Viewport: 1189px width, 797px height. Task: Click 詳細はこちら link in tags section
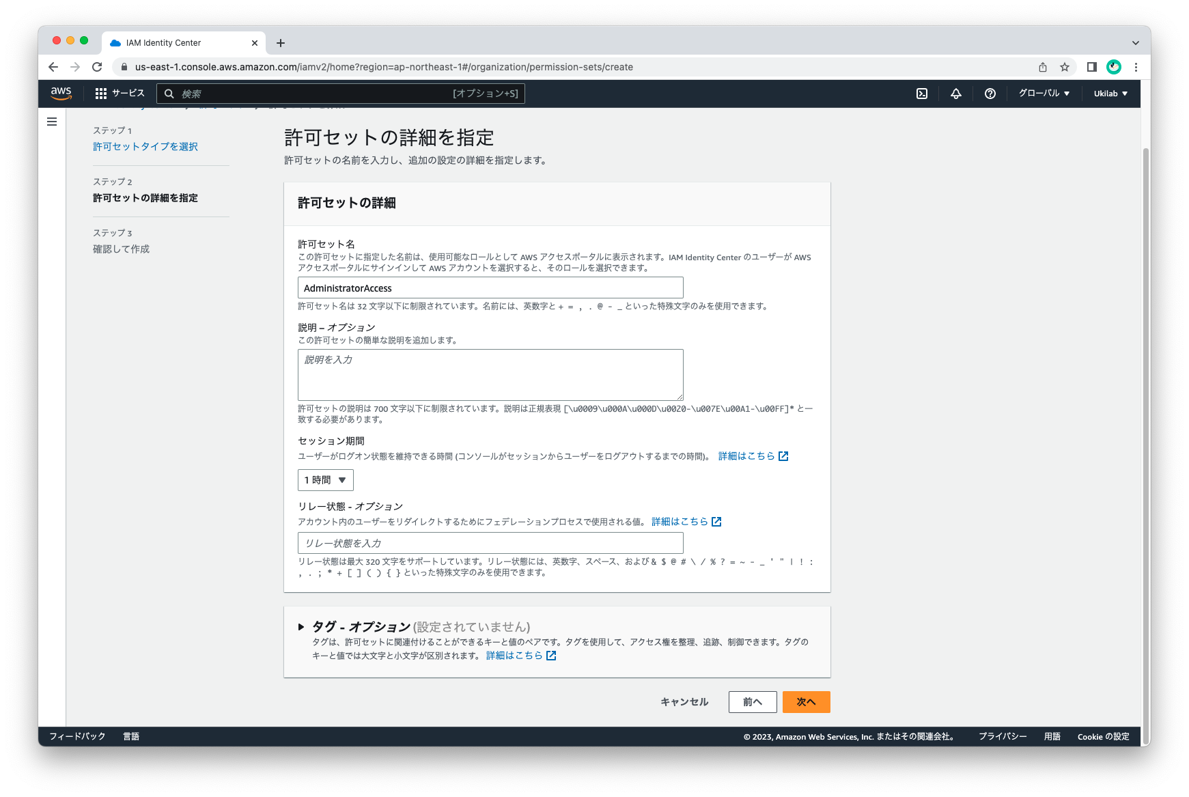click(x=521, y=656)
